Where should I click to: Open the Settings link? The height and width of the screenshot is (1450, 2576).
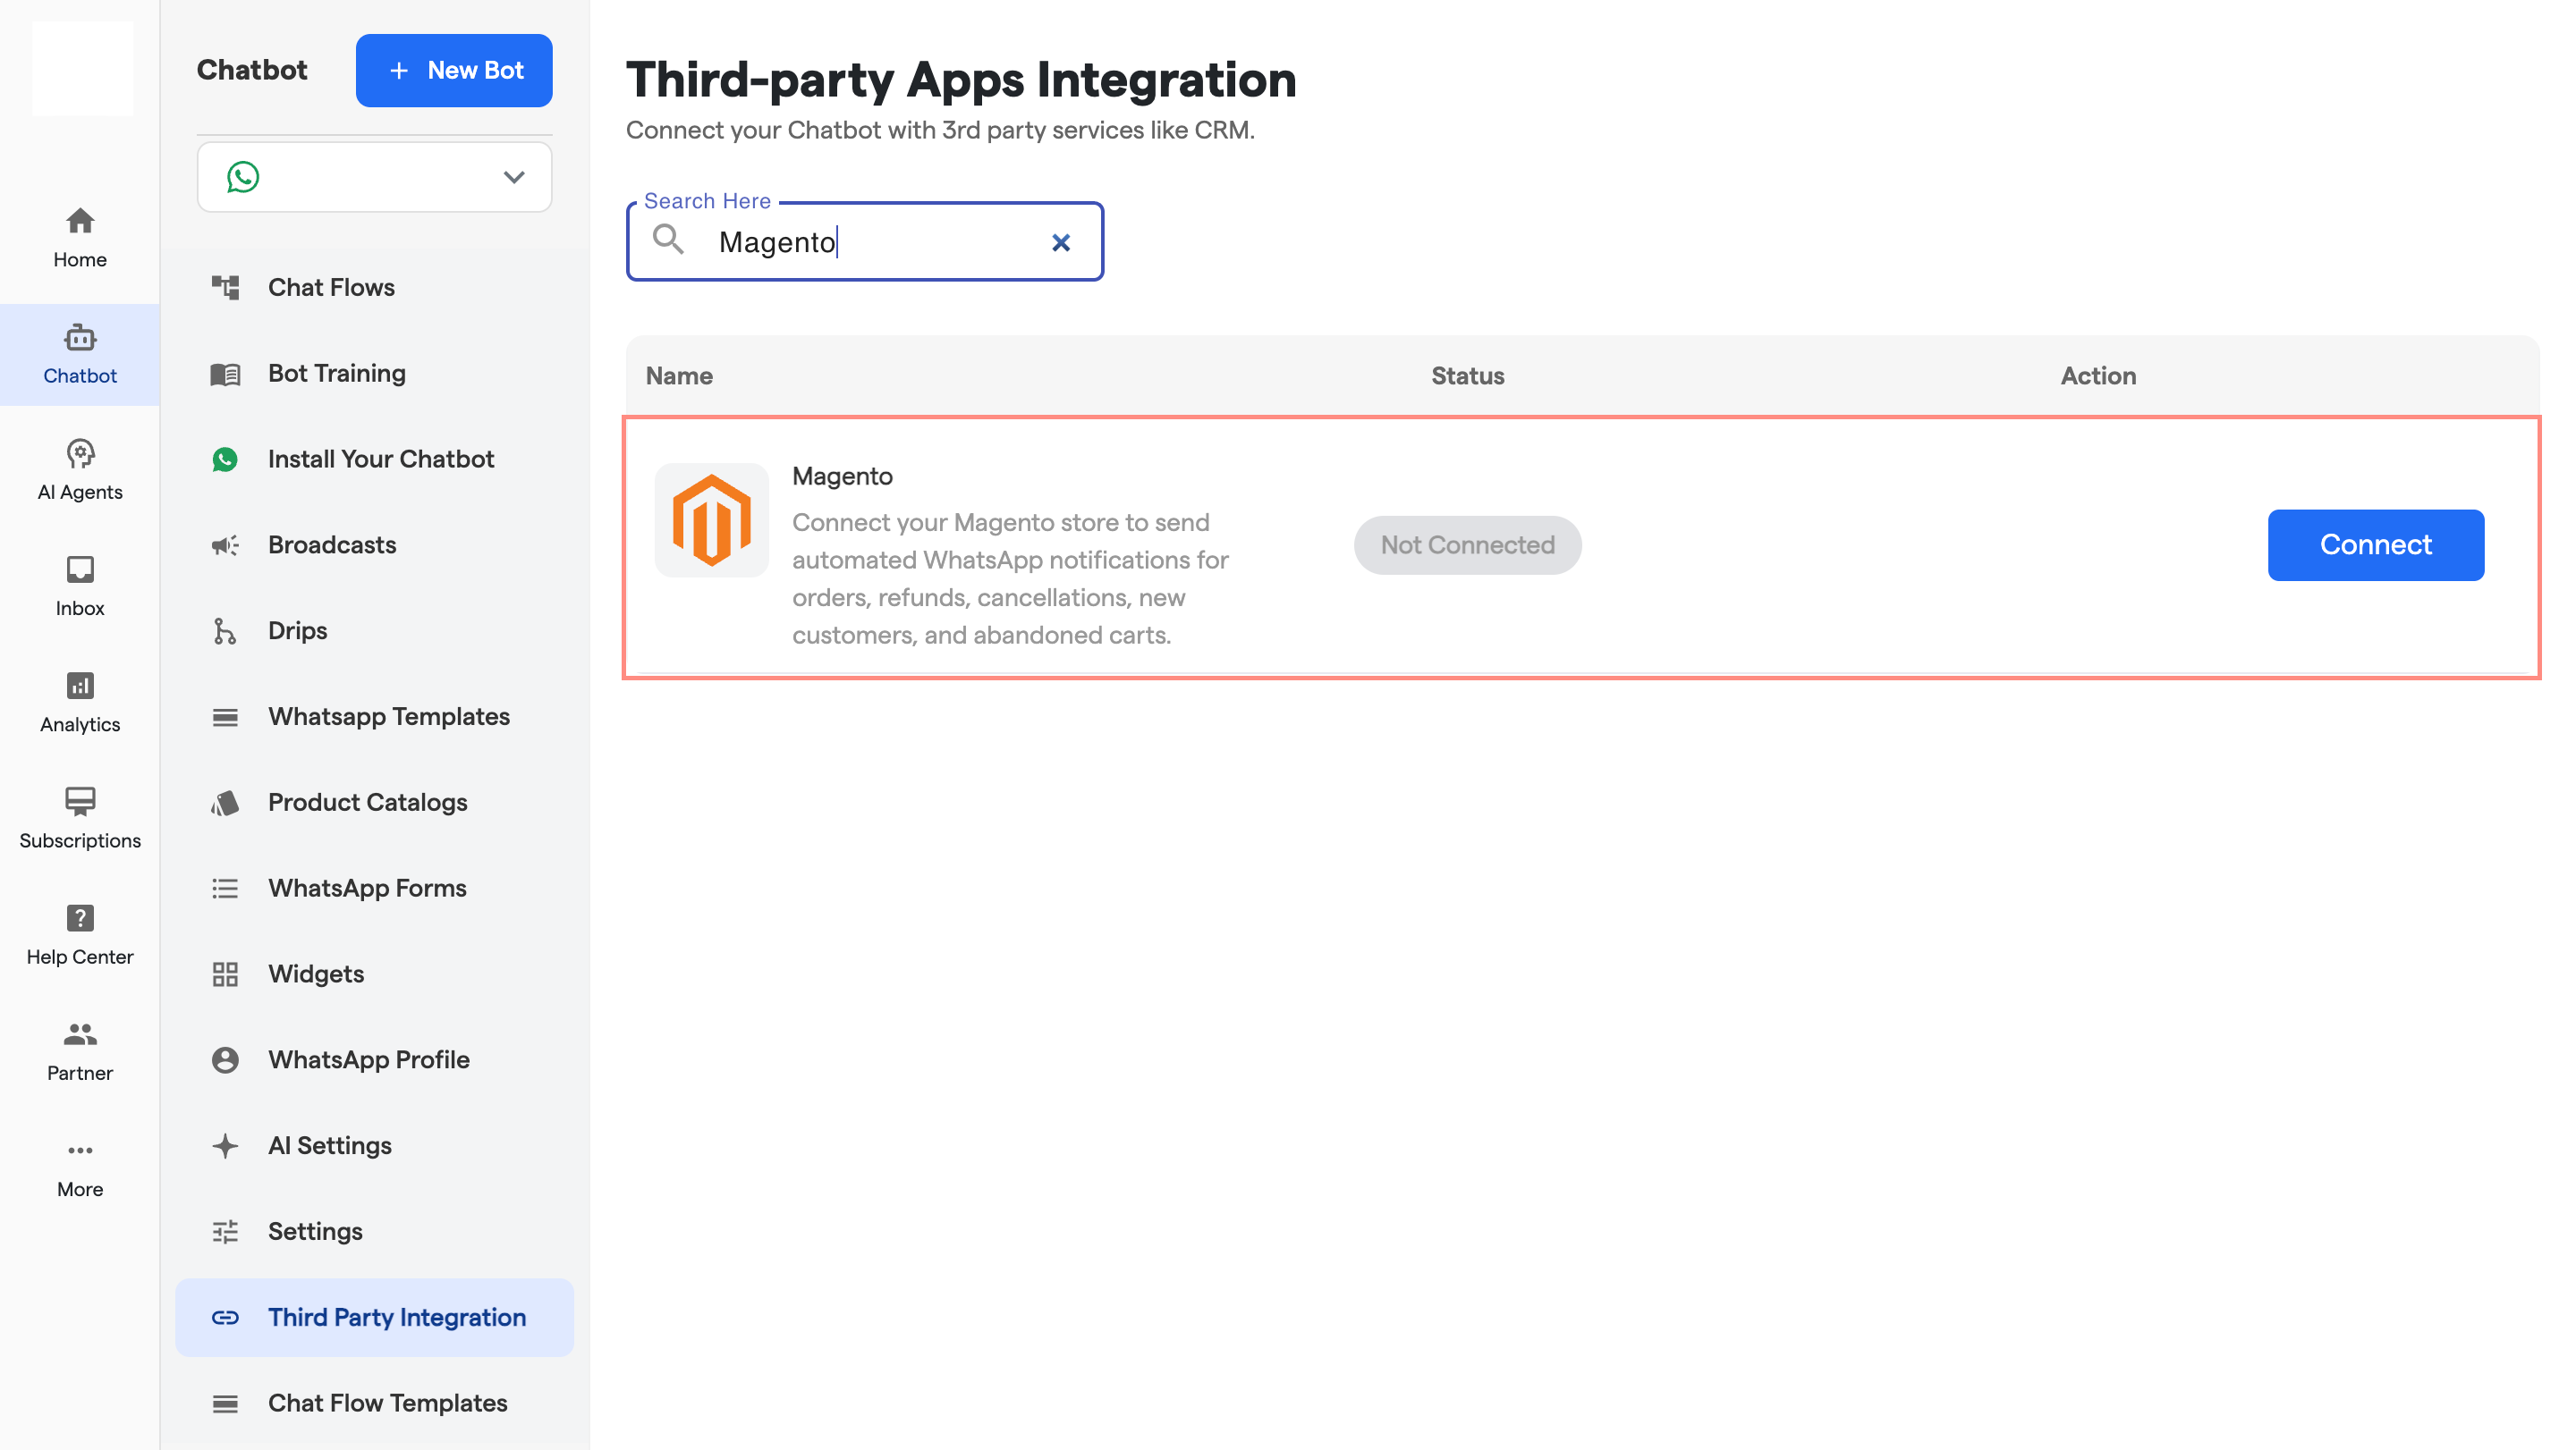315,1232
